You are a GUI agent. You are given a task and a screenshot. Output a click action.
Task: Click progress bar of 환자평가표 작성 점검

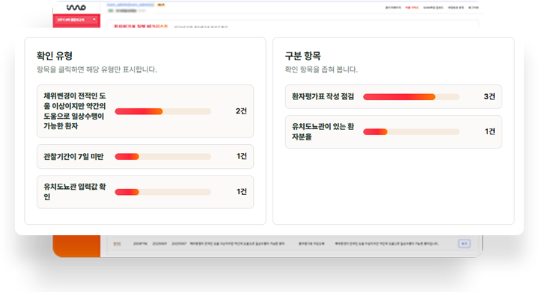click(411, 97)
